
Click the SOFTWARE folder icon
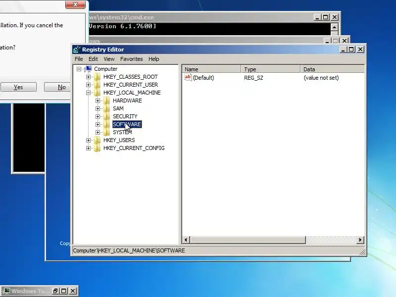pos(107,124)
